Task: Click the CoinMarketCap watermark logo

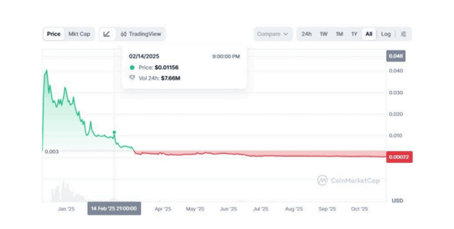Action: [348, 180]
